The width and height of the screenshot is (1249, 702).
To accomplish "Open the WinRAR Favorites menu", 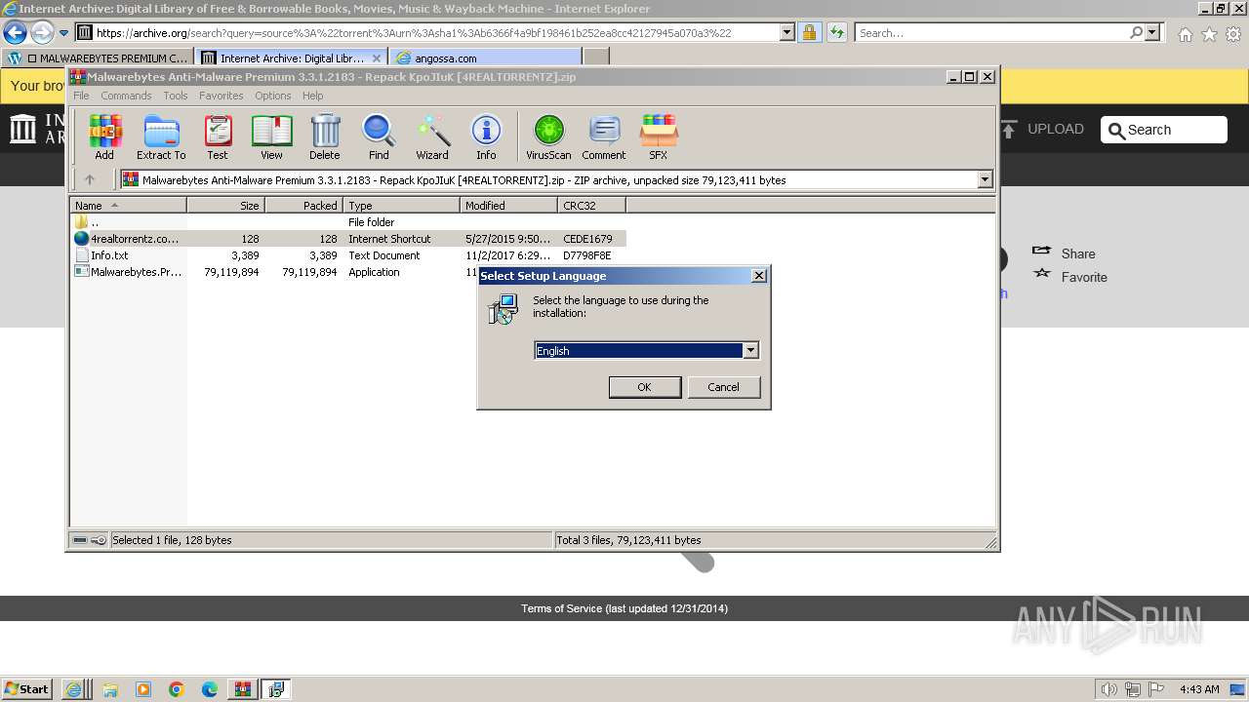I will pos(222,96).
